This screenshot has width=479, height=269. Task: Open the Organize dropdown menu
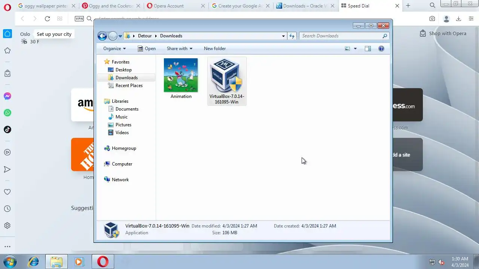(x=115, y=49)
